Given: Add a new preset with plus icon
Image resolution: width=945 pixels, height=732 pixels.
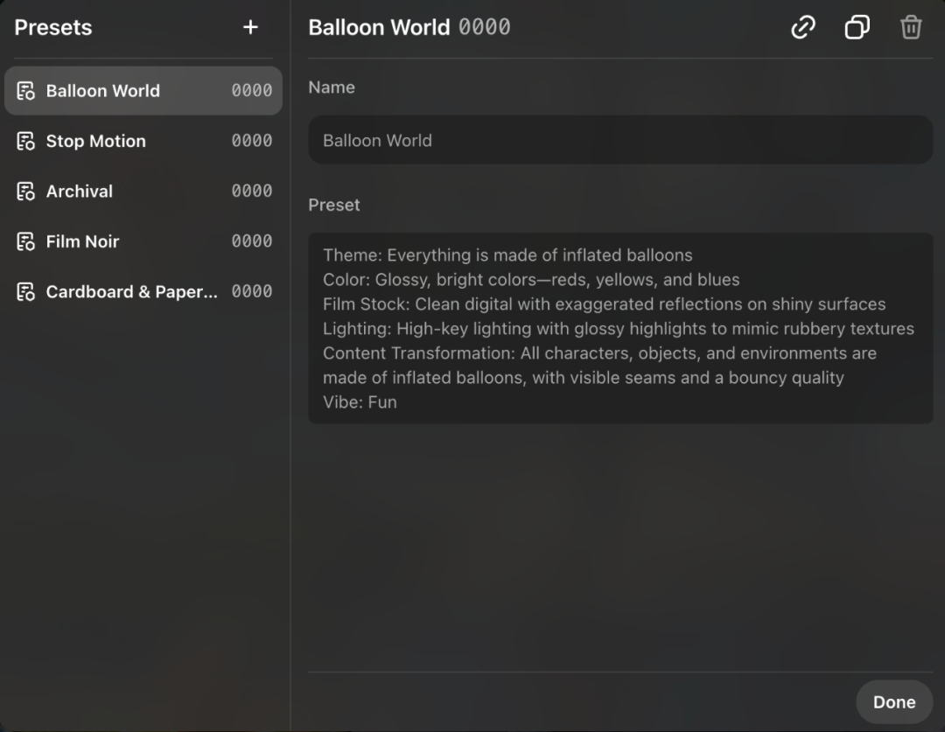Looking at the screenshot, I should coord(251,27).
